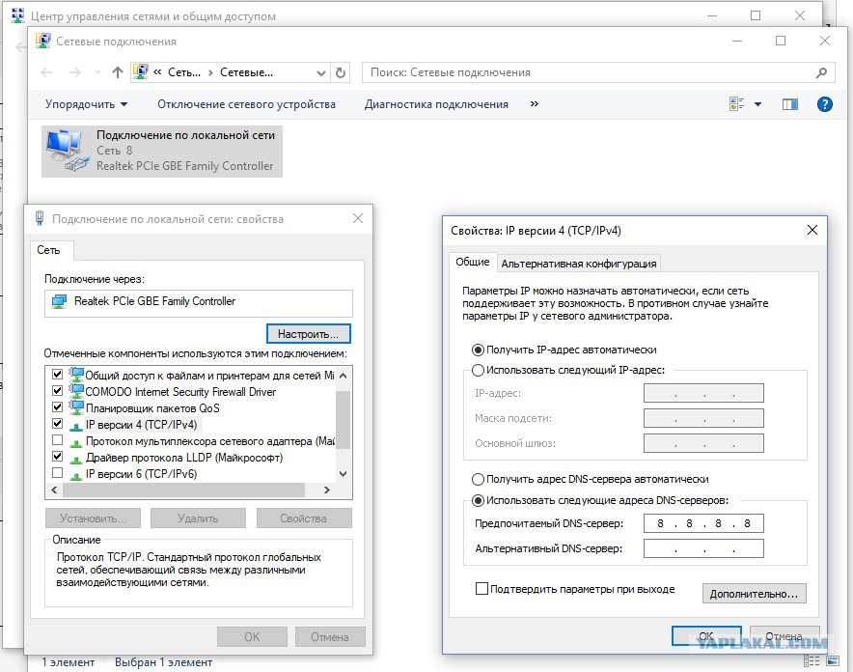853x672 pixels.
Task: Click component list scroll up arrow
Action: pos(344,375)
